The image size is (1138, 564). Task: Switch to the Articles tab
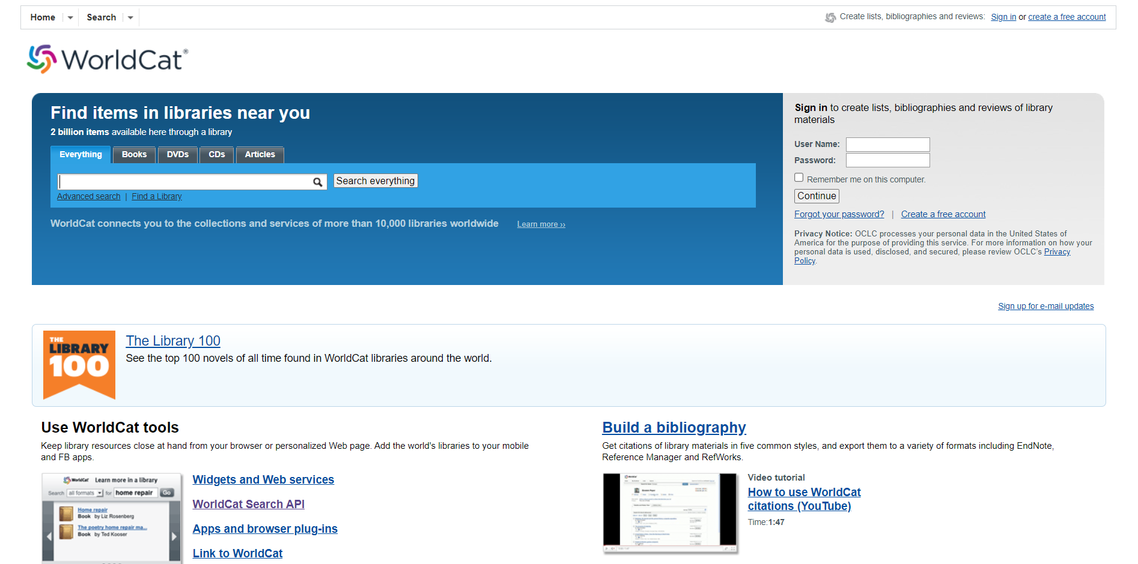tap(260, 155)
